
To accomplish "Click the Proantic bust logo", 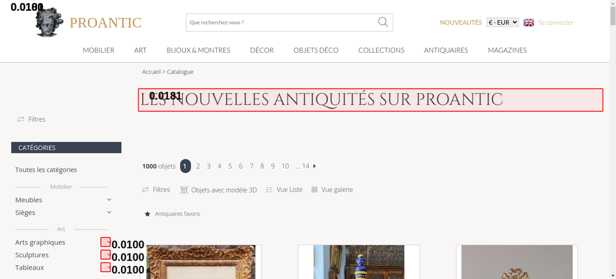I will [x=49, y=22].
